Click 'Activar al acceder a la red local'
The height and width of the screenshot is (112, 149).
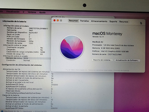(x=20, y=82)
